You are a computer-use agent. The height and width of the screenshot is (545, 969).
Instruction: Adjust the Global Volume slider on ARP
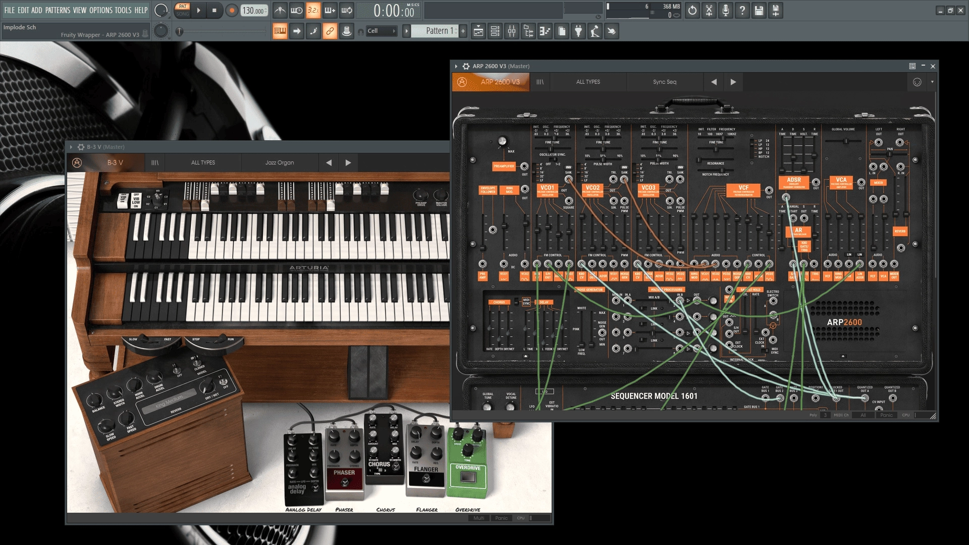pyautogui.click(x=846, y=141)
